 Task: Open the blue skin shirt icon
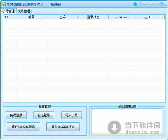[135, 4]
